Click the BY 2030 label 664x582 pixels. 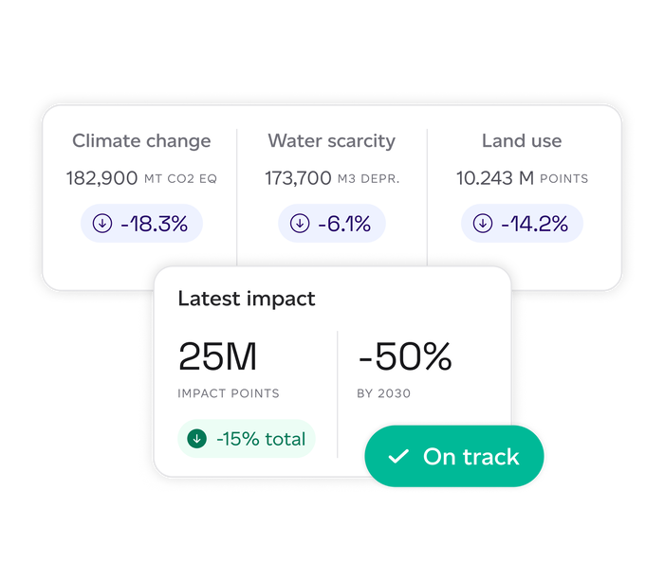click(x=384, y=393)
